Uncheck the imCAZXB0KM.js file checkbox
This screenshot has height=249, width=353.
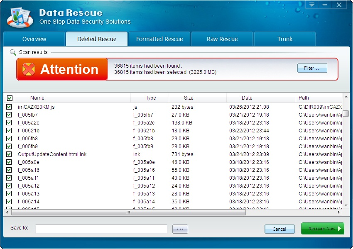tap(10, 107)
